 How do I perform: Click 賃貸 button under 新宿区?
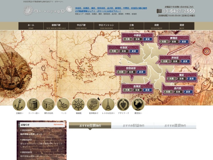tap(184, 42)
